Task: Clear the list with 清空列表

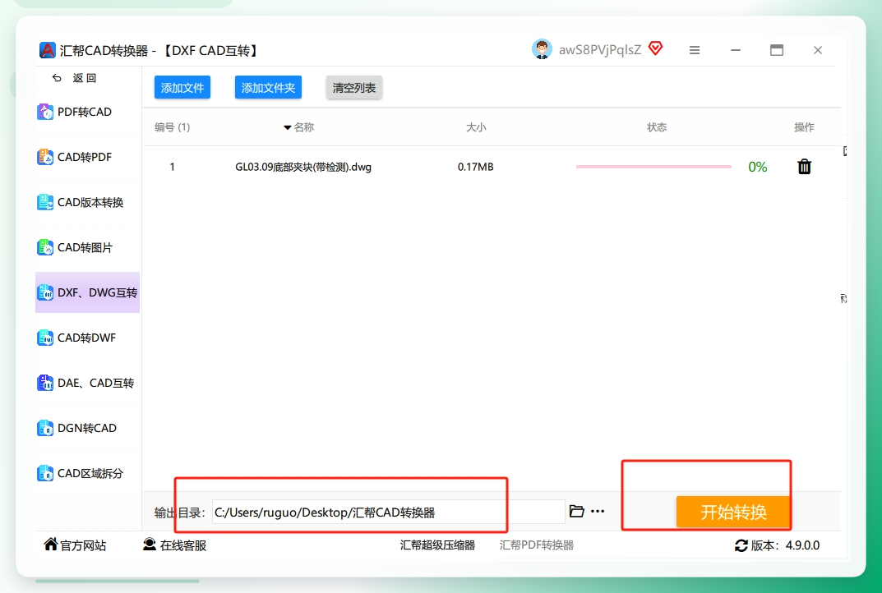Action: pos(353,88)
